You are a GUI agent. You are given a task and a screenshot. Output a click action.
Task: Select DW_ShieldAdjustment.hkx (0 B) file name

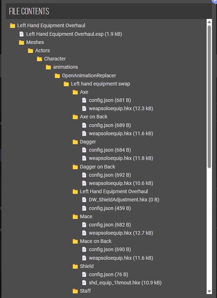pos(124,200)
